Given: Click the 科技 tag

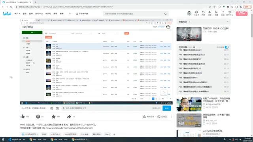Looking at the screenshot, I should pyautogui.click(x=44, y=134).
